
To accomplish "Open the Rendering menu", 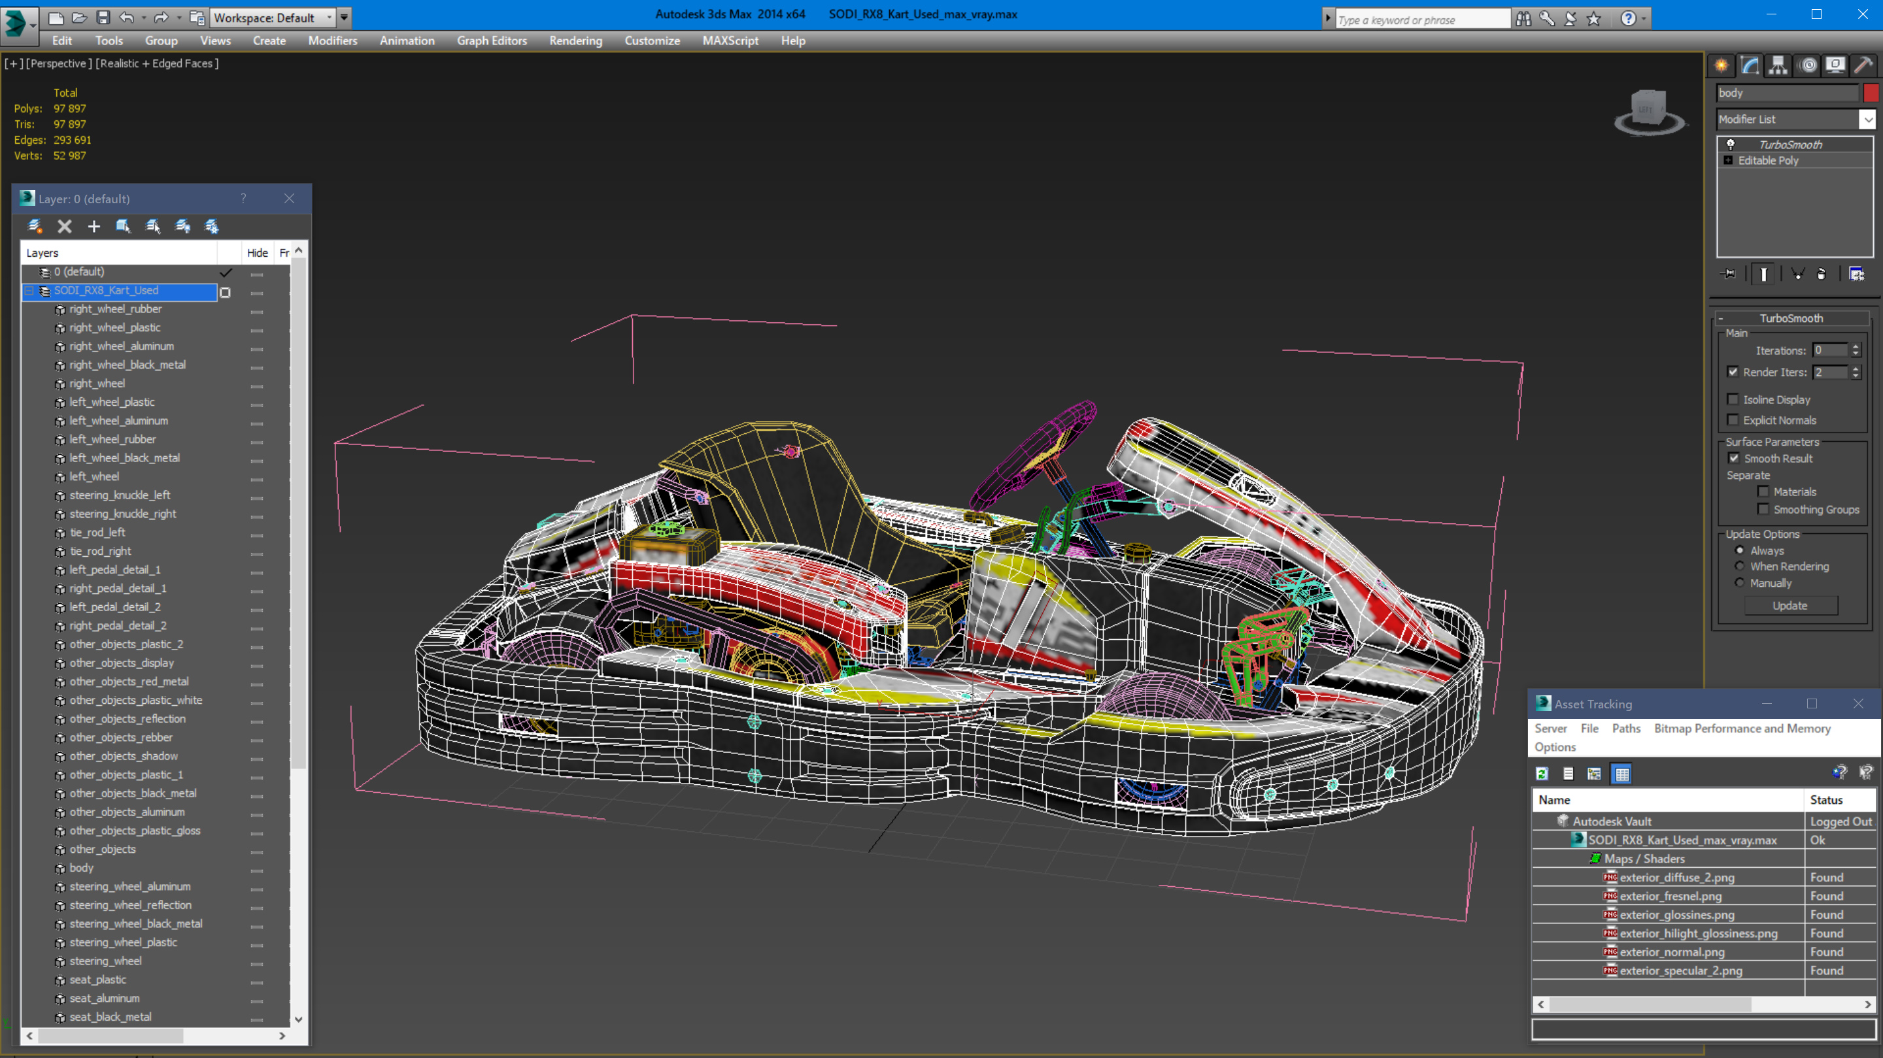I will click(x=575, y=41).
